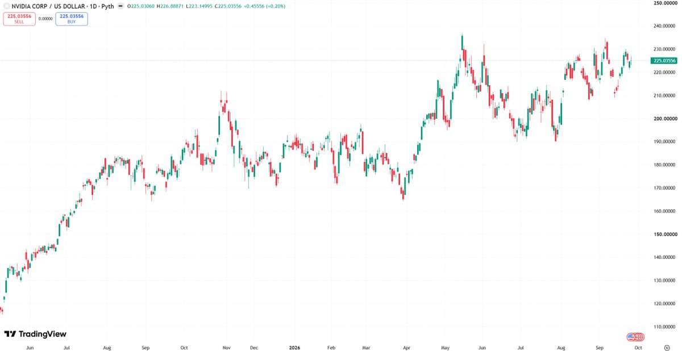
Task: Click the TradingView logo
Action: pos(35,334)
